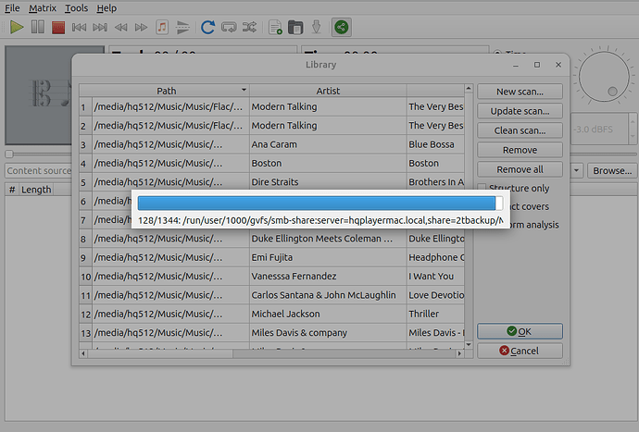Open the library folder toolbar icon

pos(295,27)
